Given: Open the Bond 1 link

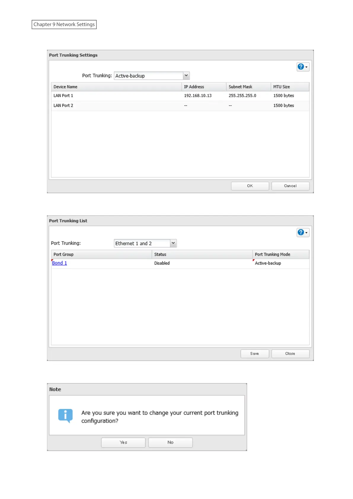Looking at the screenshot, I should (x=59, y=263).
